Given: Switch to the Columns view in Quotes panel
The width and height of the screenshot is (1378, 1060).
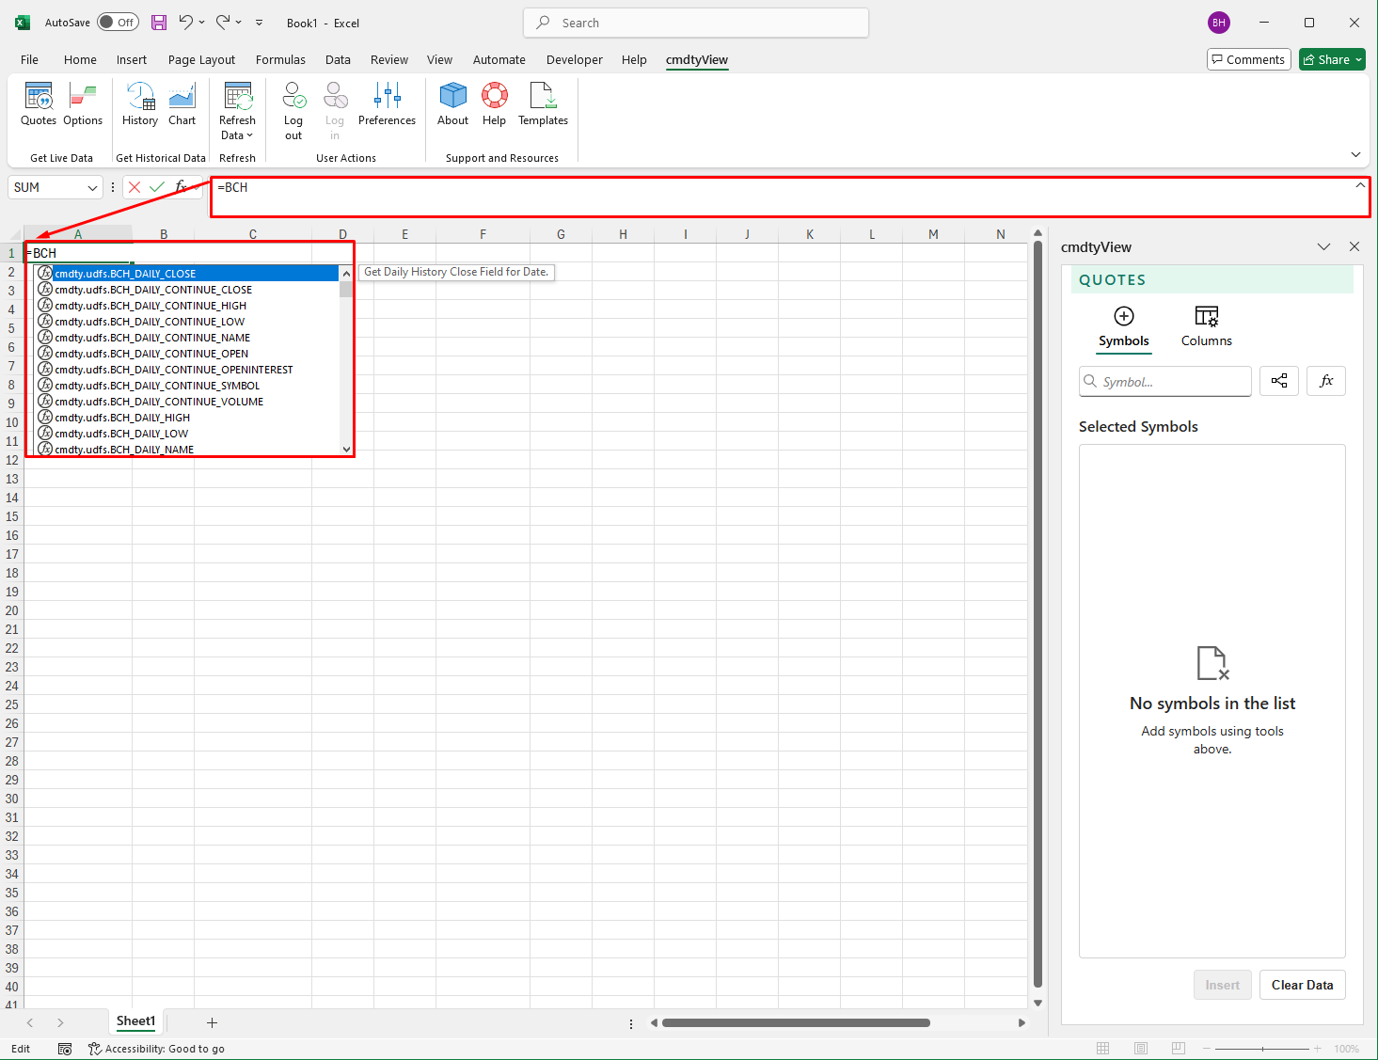Looking at the screenshot, I should 1206,325.
